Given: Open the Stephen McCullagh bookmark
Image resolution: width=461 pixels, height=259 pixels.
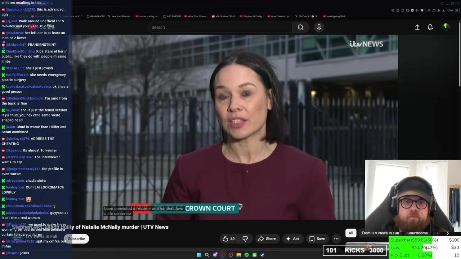Looking at the screenshot, I should [251, 16].
